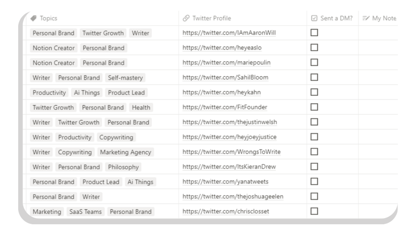Click the Health topic tag

(x=141, y=107)
